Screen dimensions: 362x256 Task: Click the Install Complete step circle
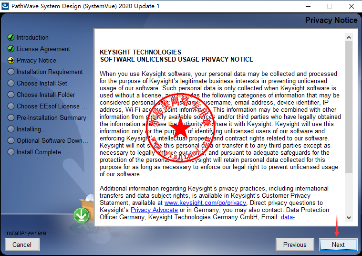(11, 152)
